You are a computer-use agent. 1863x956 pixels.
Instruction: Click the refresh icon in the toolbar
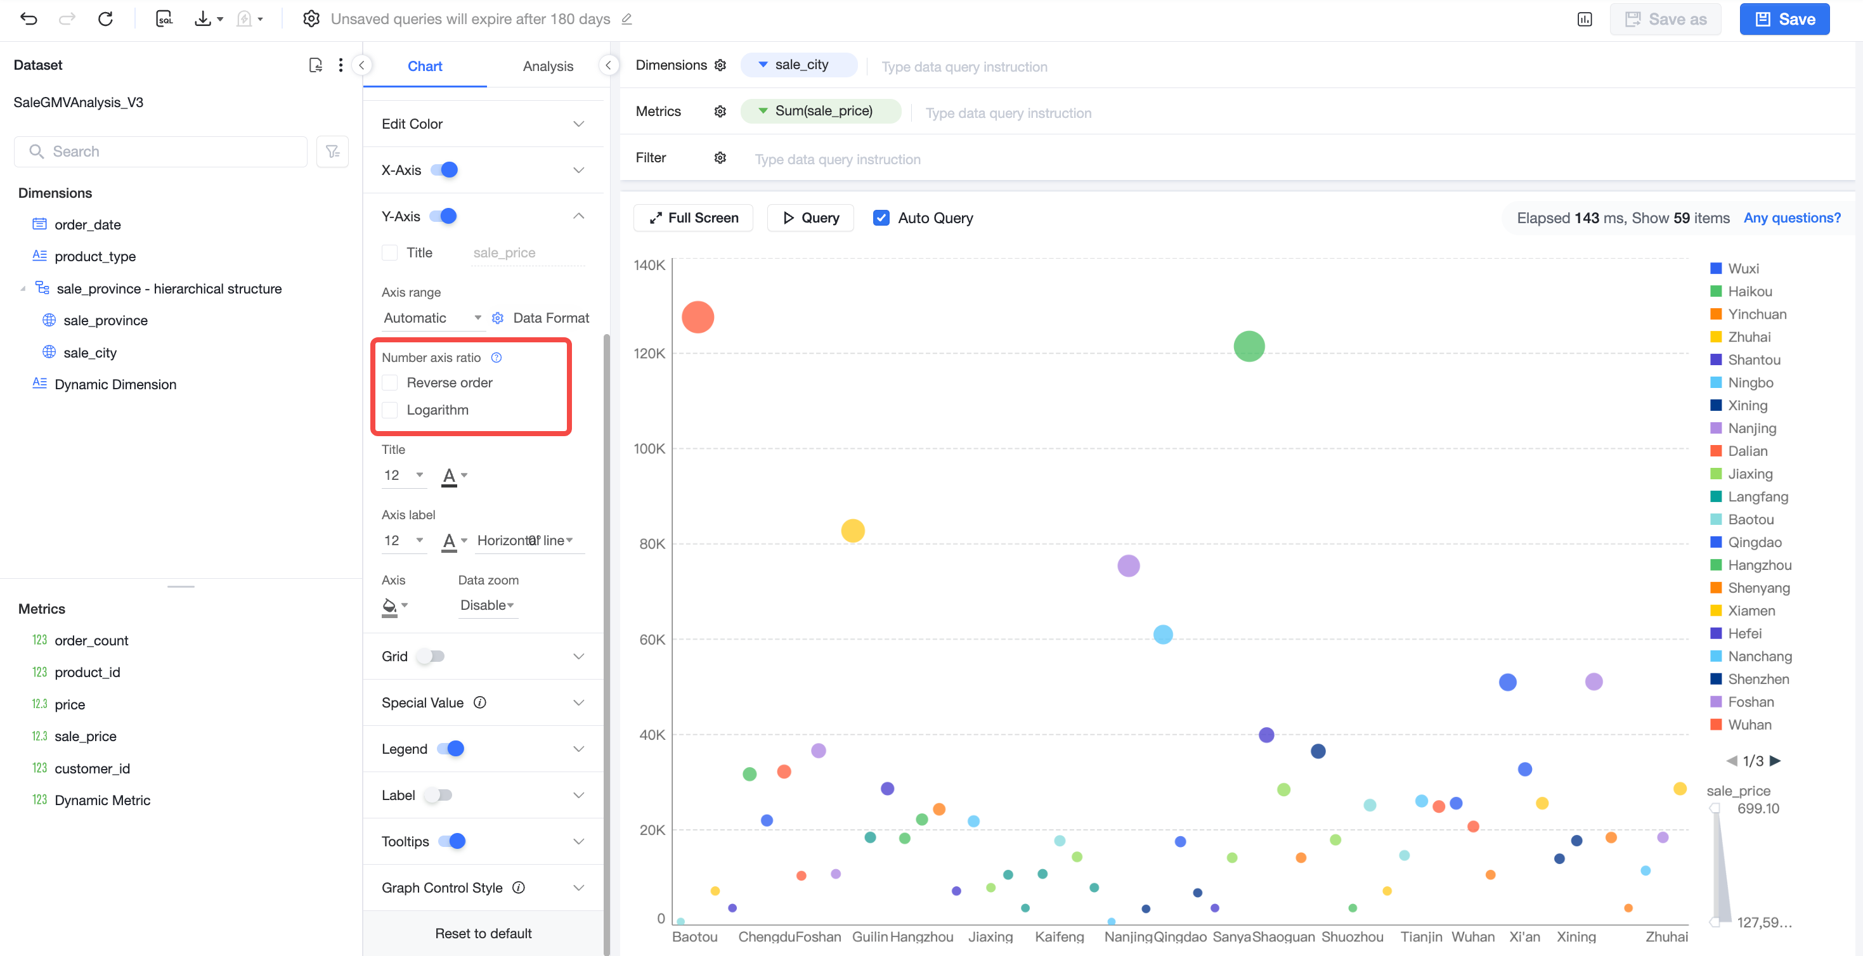[106, 19]
